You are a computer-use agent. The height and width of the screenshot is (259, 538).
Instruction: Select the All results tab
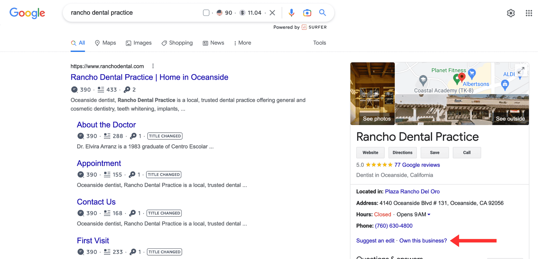pos(78,43)
